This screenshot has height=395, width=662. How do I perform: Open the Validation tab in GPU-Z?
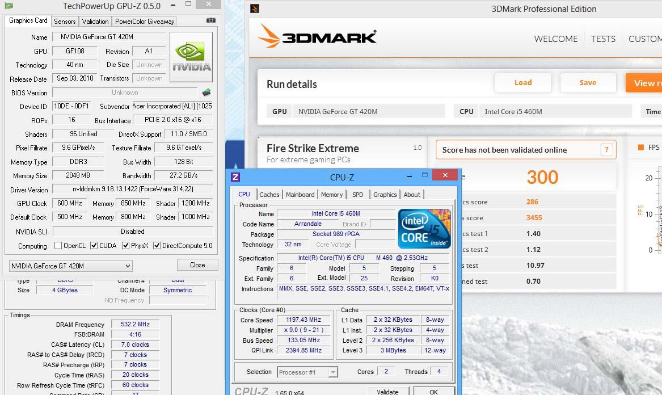click(x=95, y=21)
